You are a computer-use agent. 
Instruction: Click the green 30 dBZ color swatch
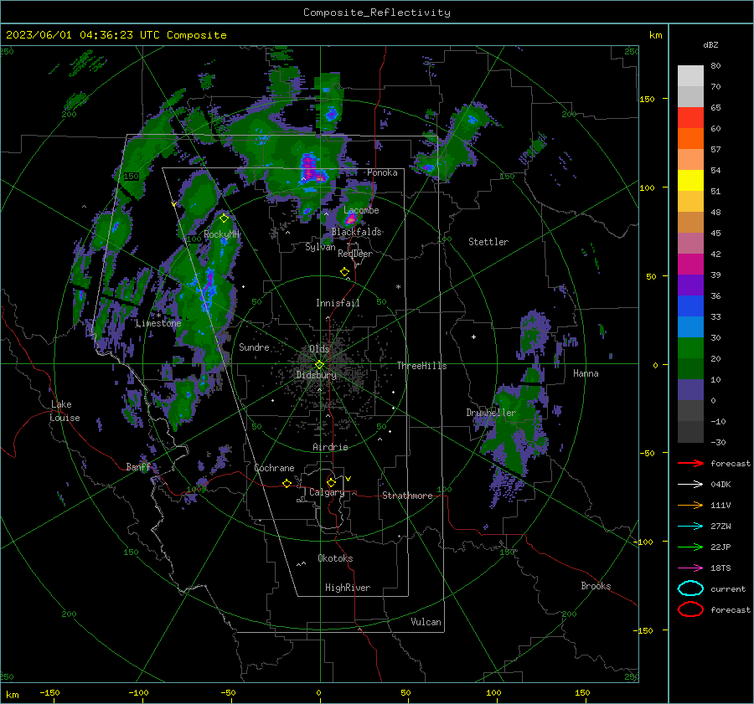[690, 348]
